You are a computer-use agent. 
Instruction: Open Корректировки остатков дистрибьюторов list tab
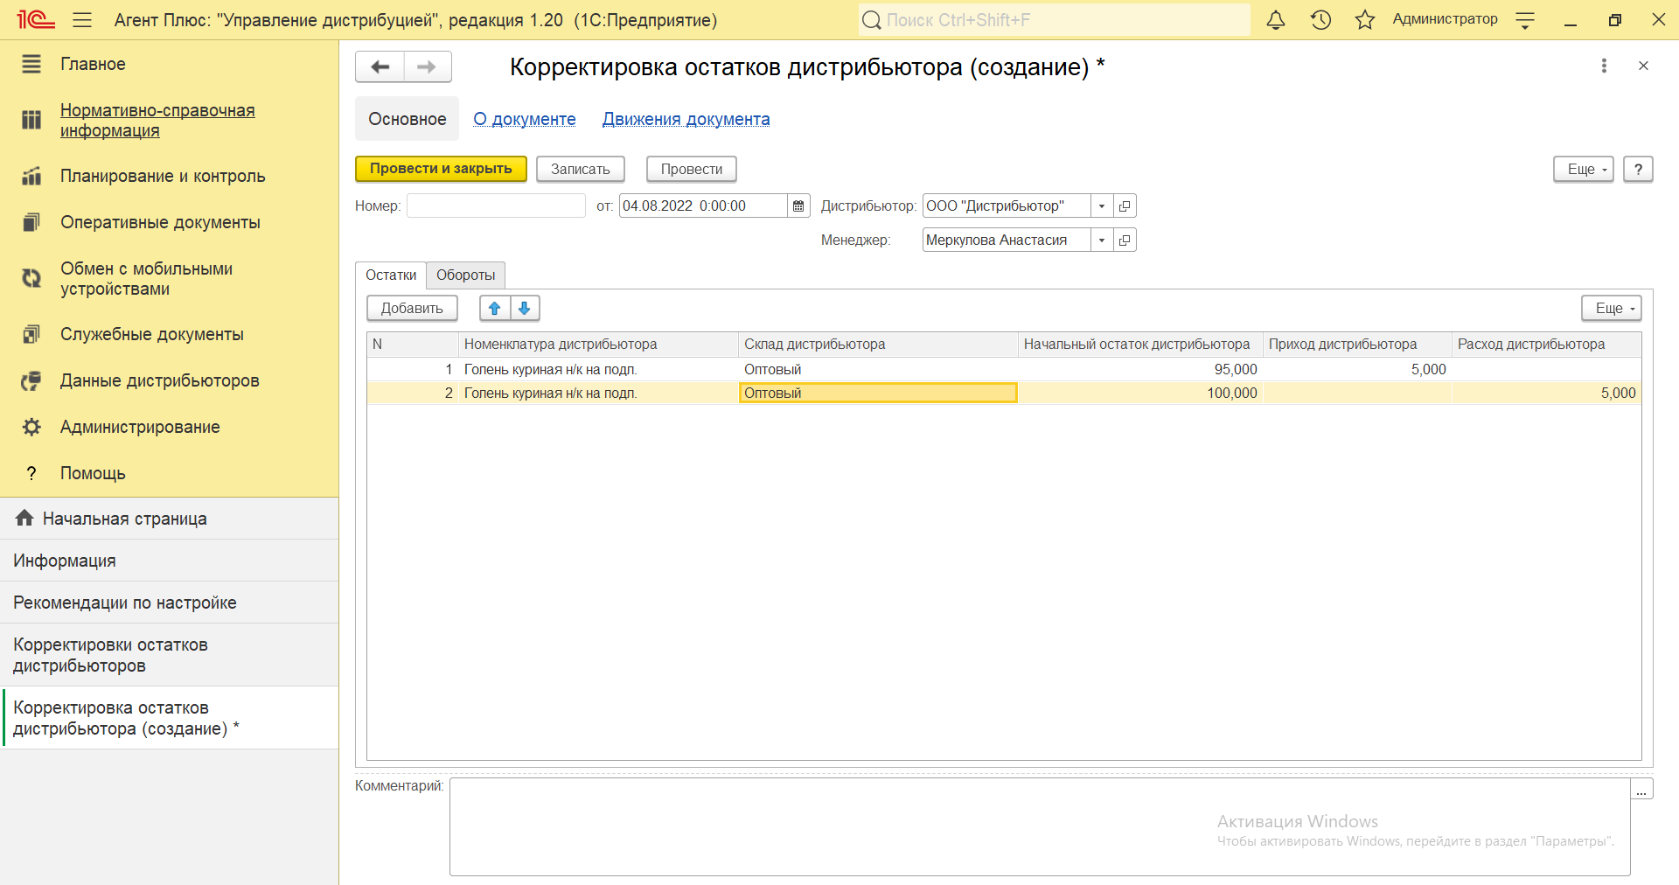coord(170,655)
